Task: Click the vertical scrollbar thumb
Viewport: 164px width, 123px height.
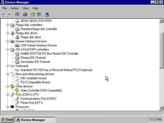Action: pos(161,50)
